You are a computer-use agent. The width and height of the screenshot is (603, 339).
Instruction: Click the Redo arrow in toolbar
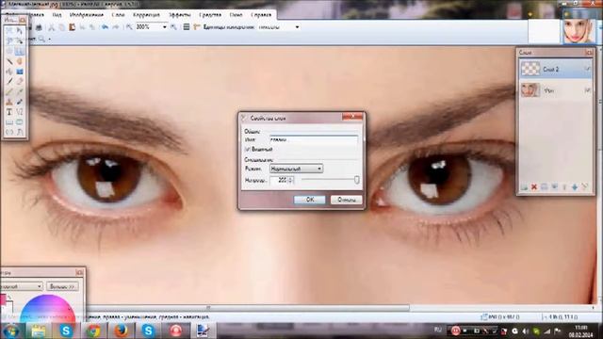point(115,27)
